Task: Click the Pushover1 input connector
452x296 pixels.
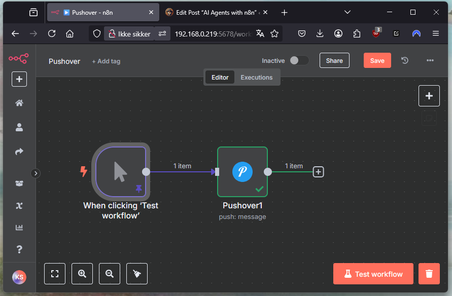Action: [217, 172]
